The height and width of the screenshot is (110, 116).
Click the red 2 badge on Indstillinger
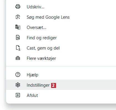(x=54, y=85)
